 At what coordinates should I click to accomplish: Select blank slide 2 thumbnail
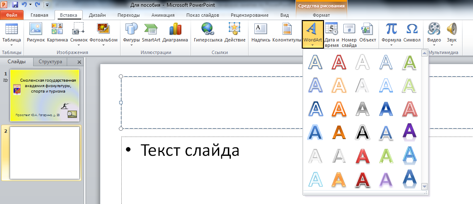point(44,153)
